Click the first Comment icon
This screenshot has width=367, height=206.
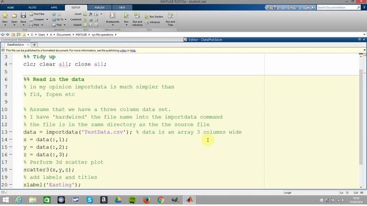(85, 19)
